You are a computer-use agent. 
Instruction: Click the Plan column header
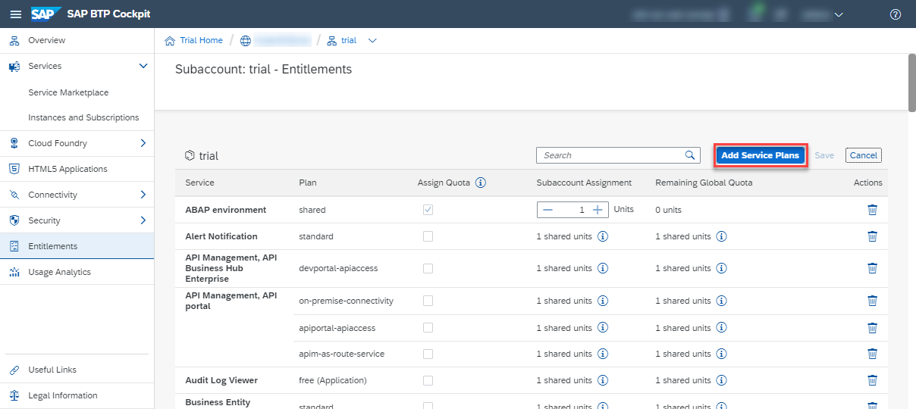[308, 183]
